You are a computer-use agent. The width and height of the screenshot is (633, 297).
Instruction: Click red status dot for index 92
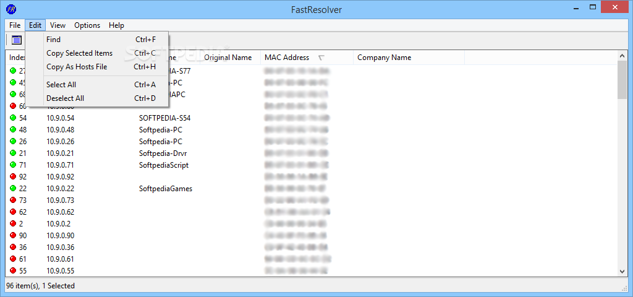[12, 176]
